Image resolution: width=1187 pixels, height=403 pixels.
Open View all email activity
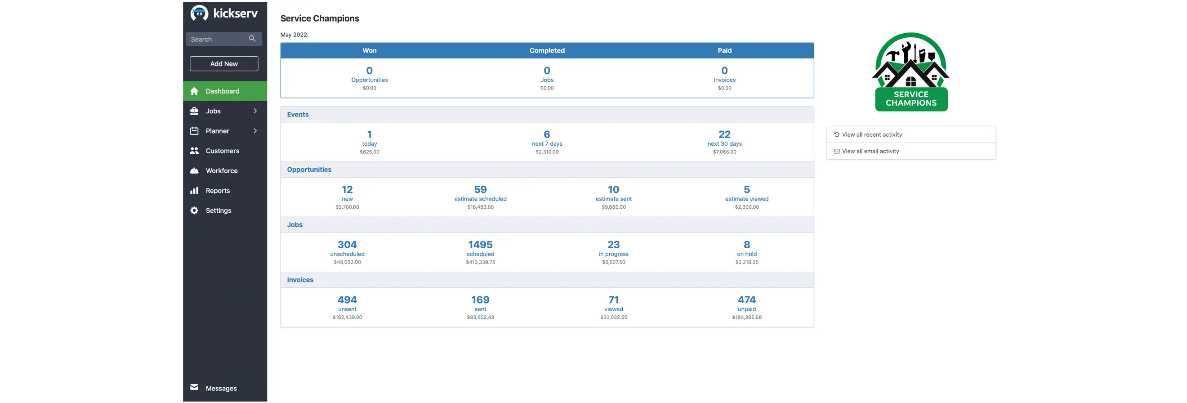[x=870, y=151]
